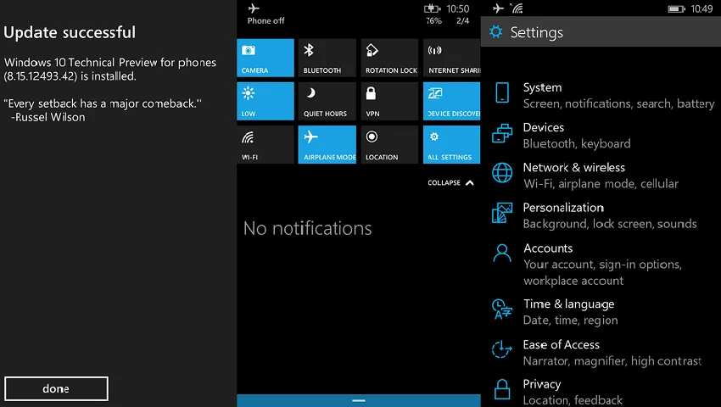
Task: Open the Time & language icon
Action: tap(502, 309)
